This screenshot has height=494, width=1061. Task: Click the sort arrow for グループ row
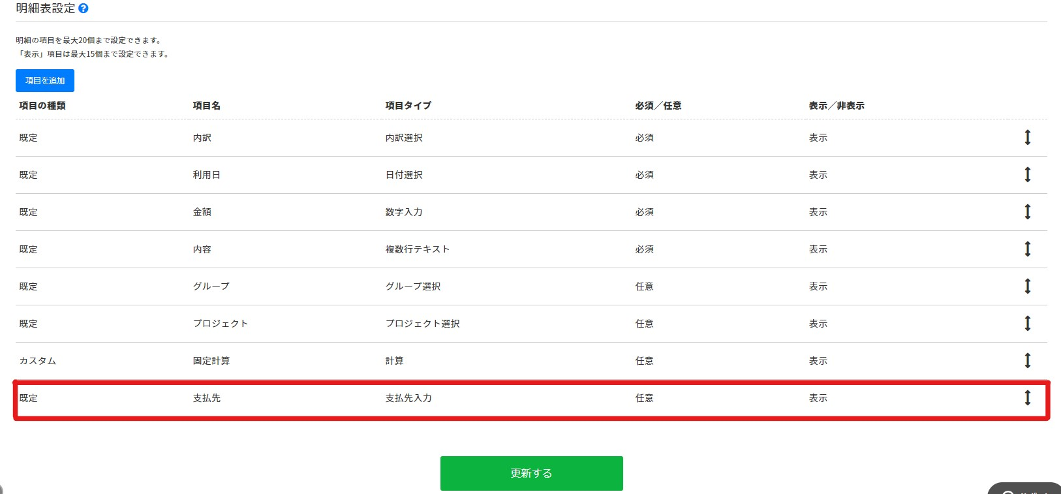(1027, 286)
